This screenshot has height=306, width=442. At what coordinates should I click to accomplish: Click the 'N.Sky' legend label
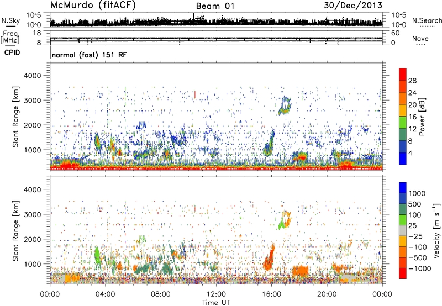10,21
